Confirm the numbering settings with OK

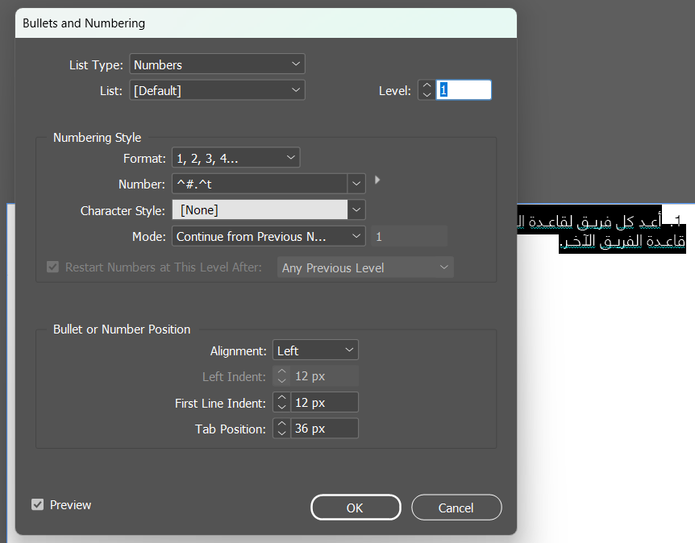[x=356, y=507]
